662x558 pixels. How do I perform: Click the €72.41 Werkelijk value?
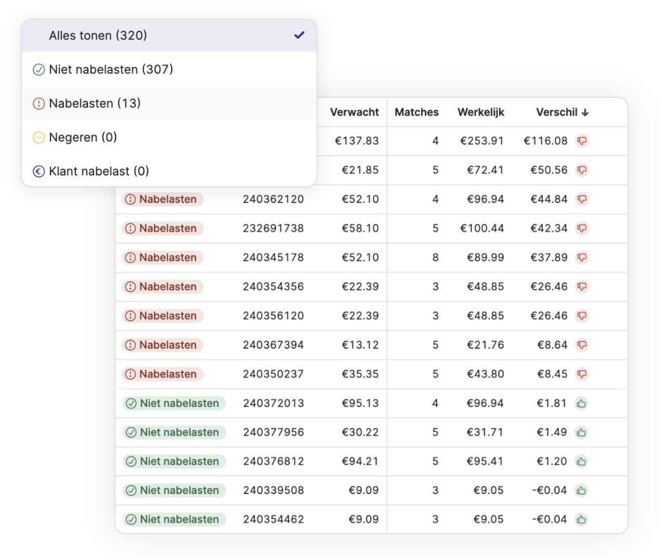coord(485,170)
